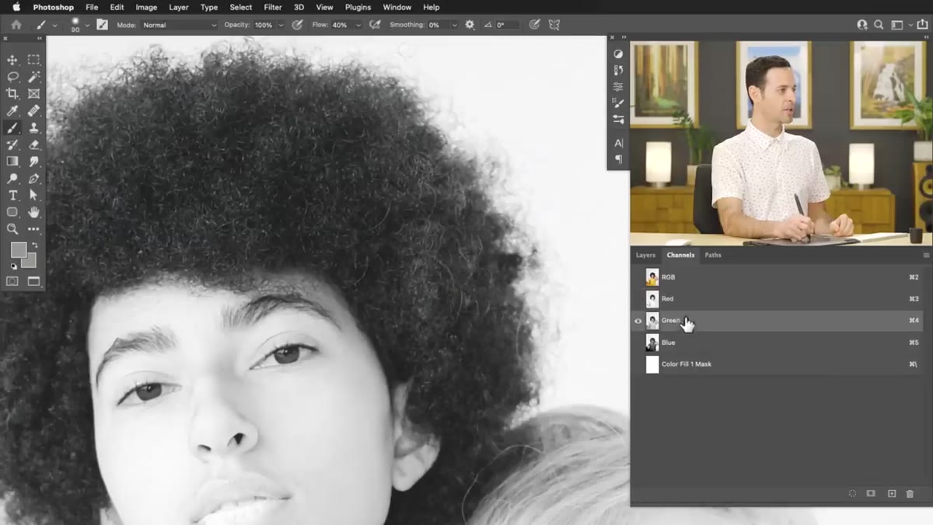Viewport: 933px width, 525px height.
Task: Select the Eraser tool
Action: click(33, 144)
